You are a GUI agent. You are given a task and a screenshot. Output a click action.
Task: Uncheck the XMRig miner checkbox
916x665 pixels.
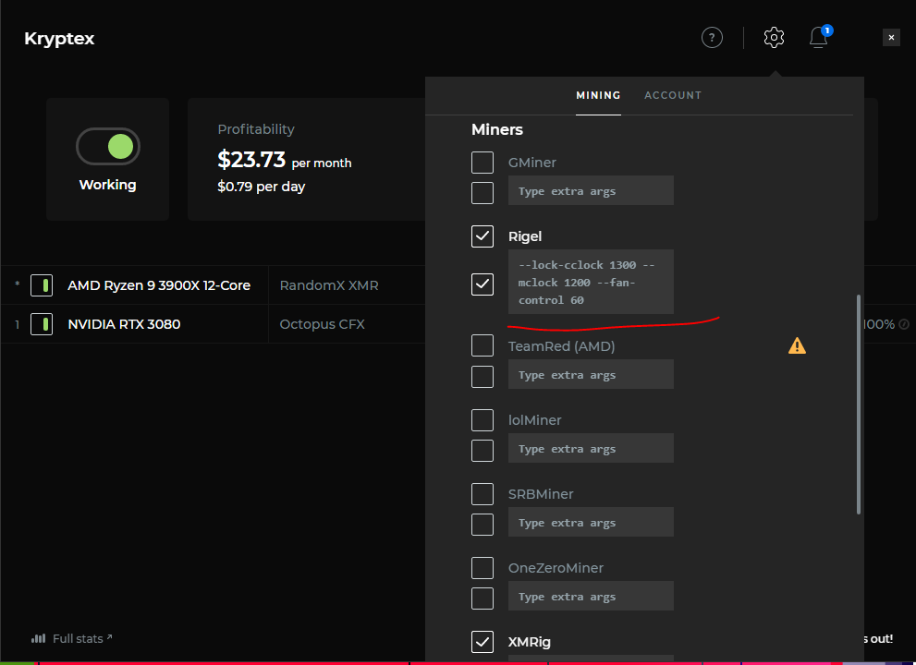tap(482, 641)
